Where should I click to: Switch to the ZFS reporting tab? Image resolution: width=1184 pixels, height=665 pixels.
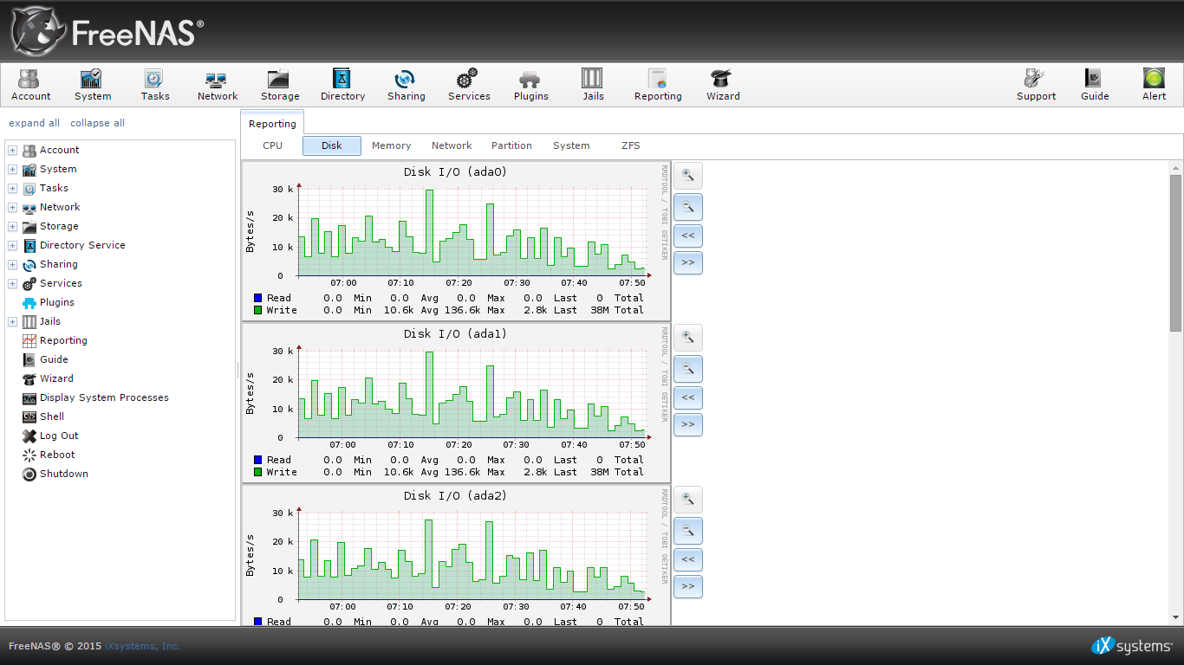click(631, 145)
